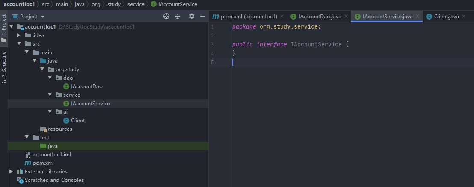The width and height of the screenshot is (474, 187).
Task: Select the resources folder
Action: [x=60, y=129]
